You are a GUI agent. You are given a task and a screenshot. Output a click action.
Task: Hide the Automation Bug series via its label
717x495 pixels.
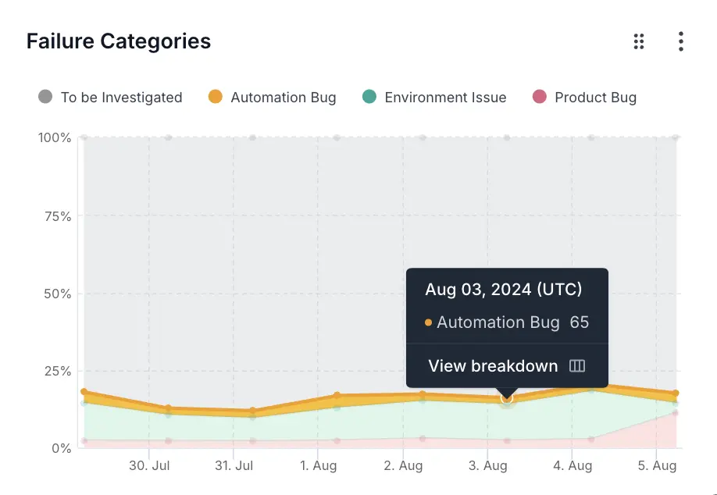coord(284,98)
